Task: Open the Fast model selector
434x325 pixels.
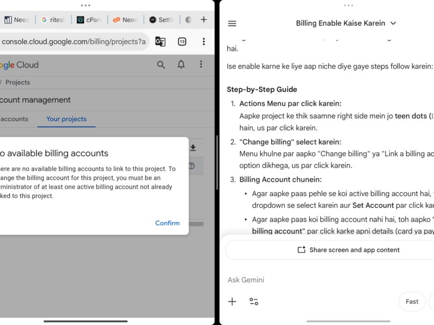Action: [412, 302]
